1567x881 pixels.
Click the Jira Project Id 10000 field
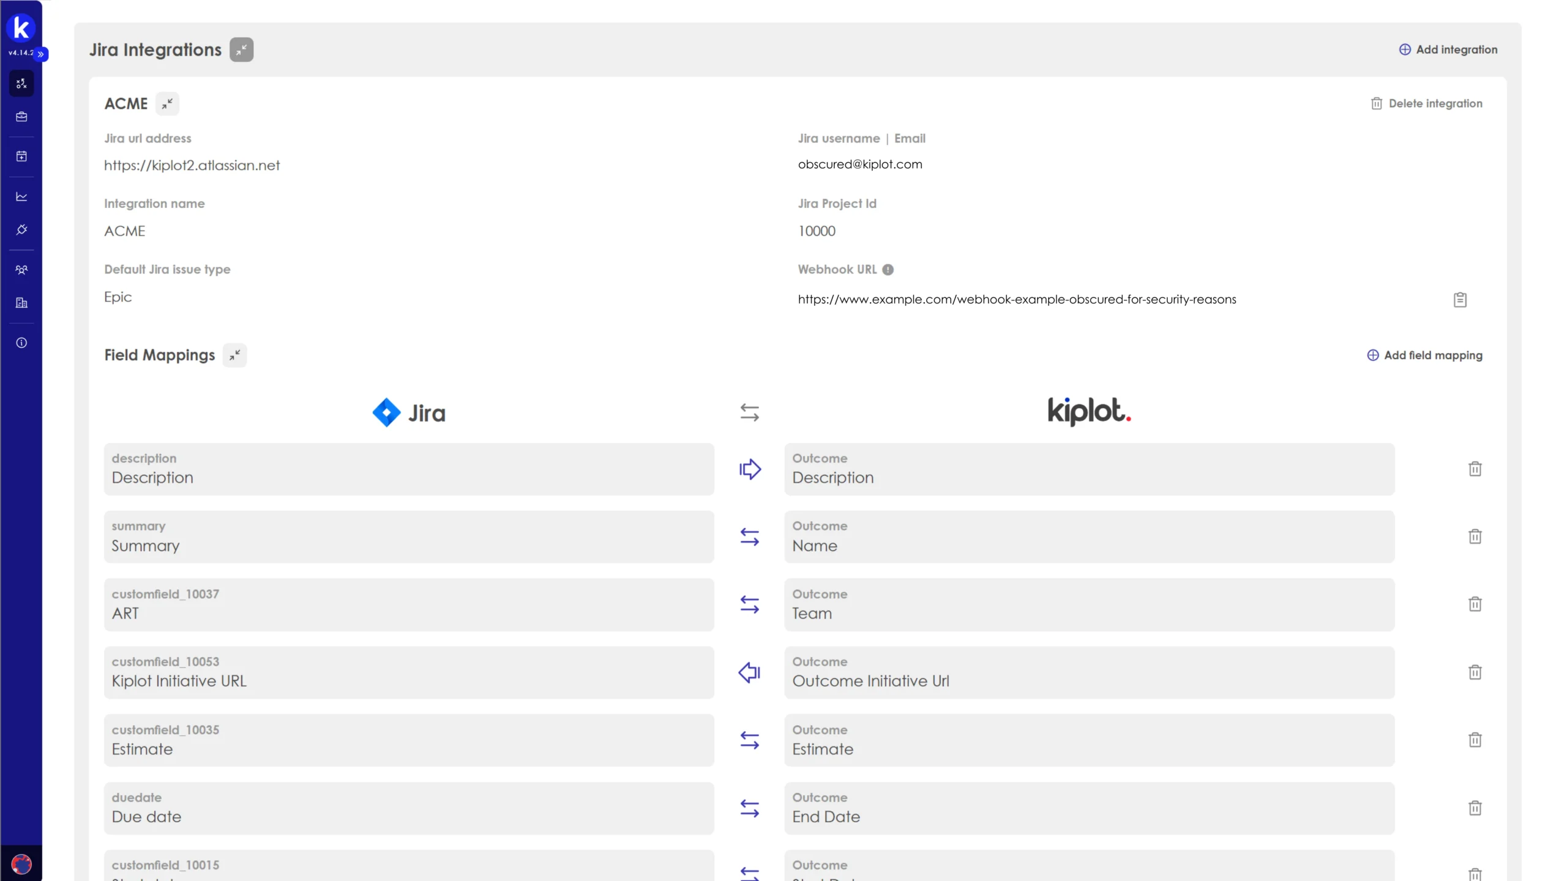point(817,231)
